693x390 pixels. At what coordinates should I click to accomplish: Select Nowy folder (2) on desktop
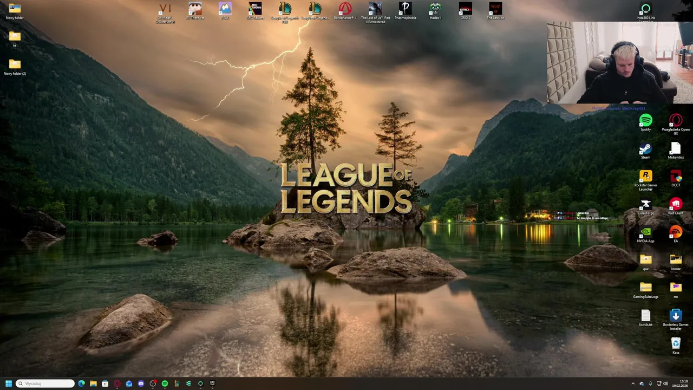click(x=15, y=67)
